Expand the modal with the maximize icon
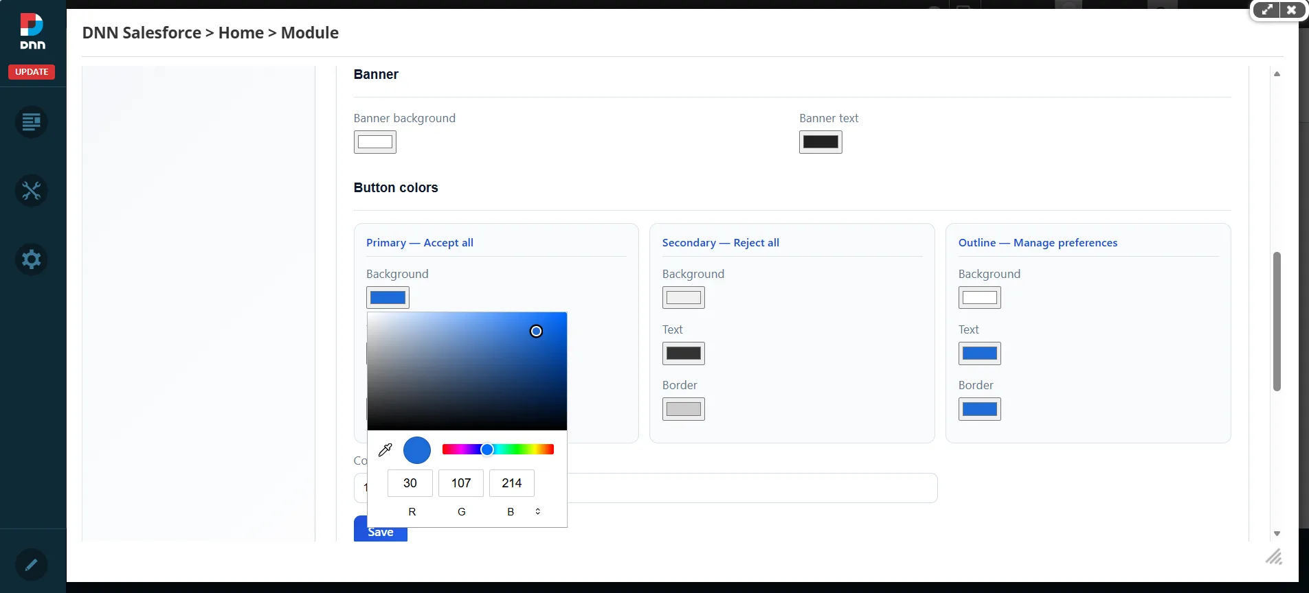 (1267, 10)
